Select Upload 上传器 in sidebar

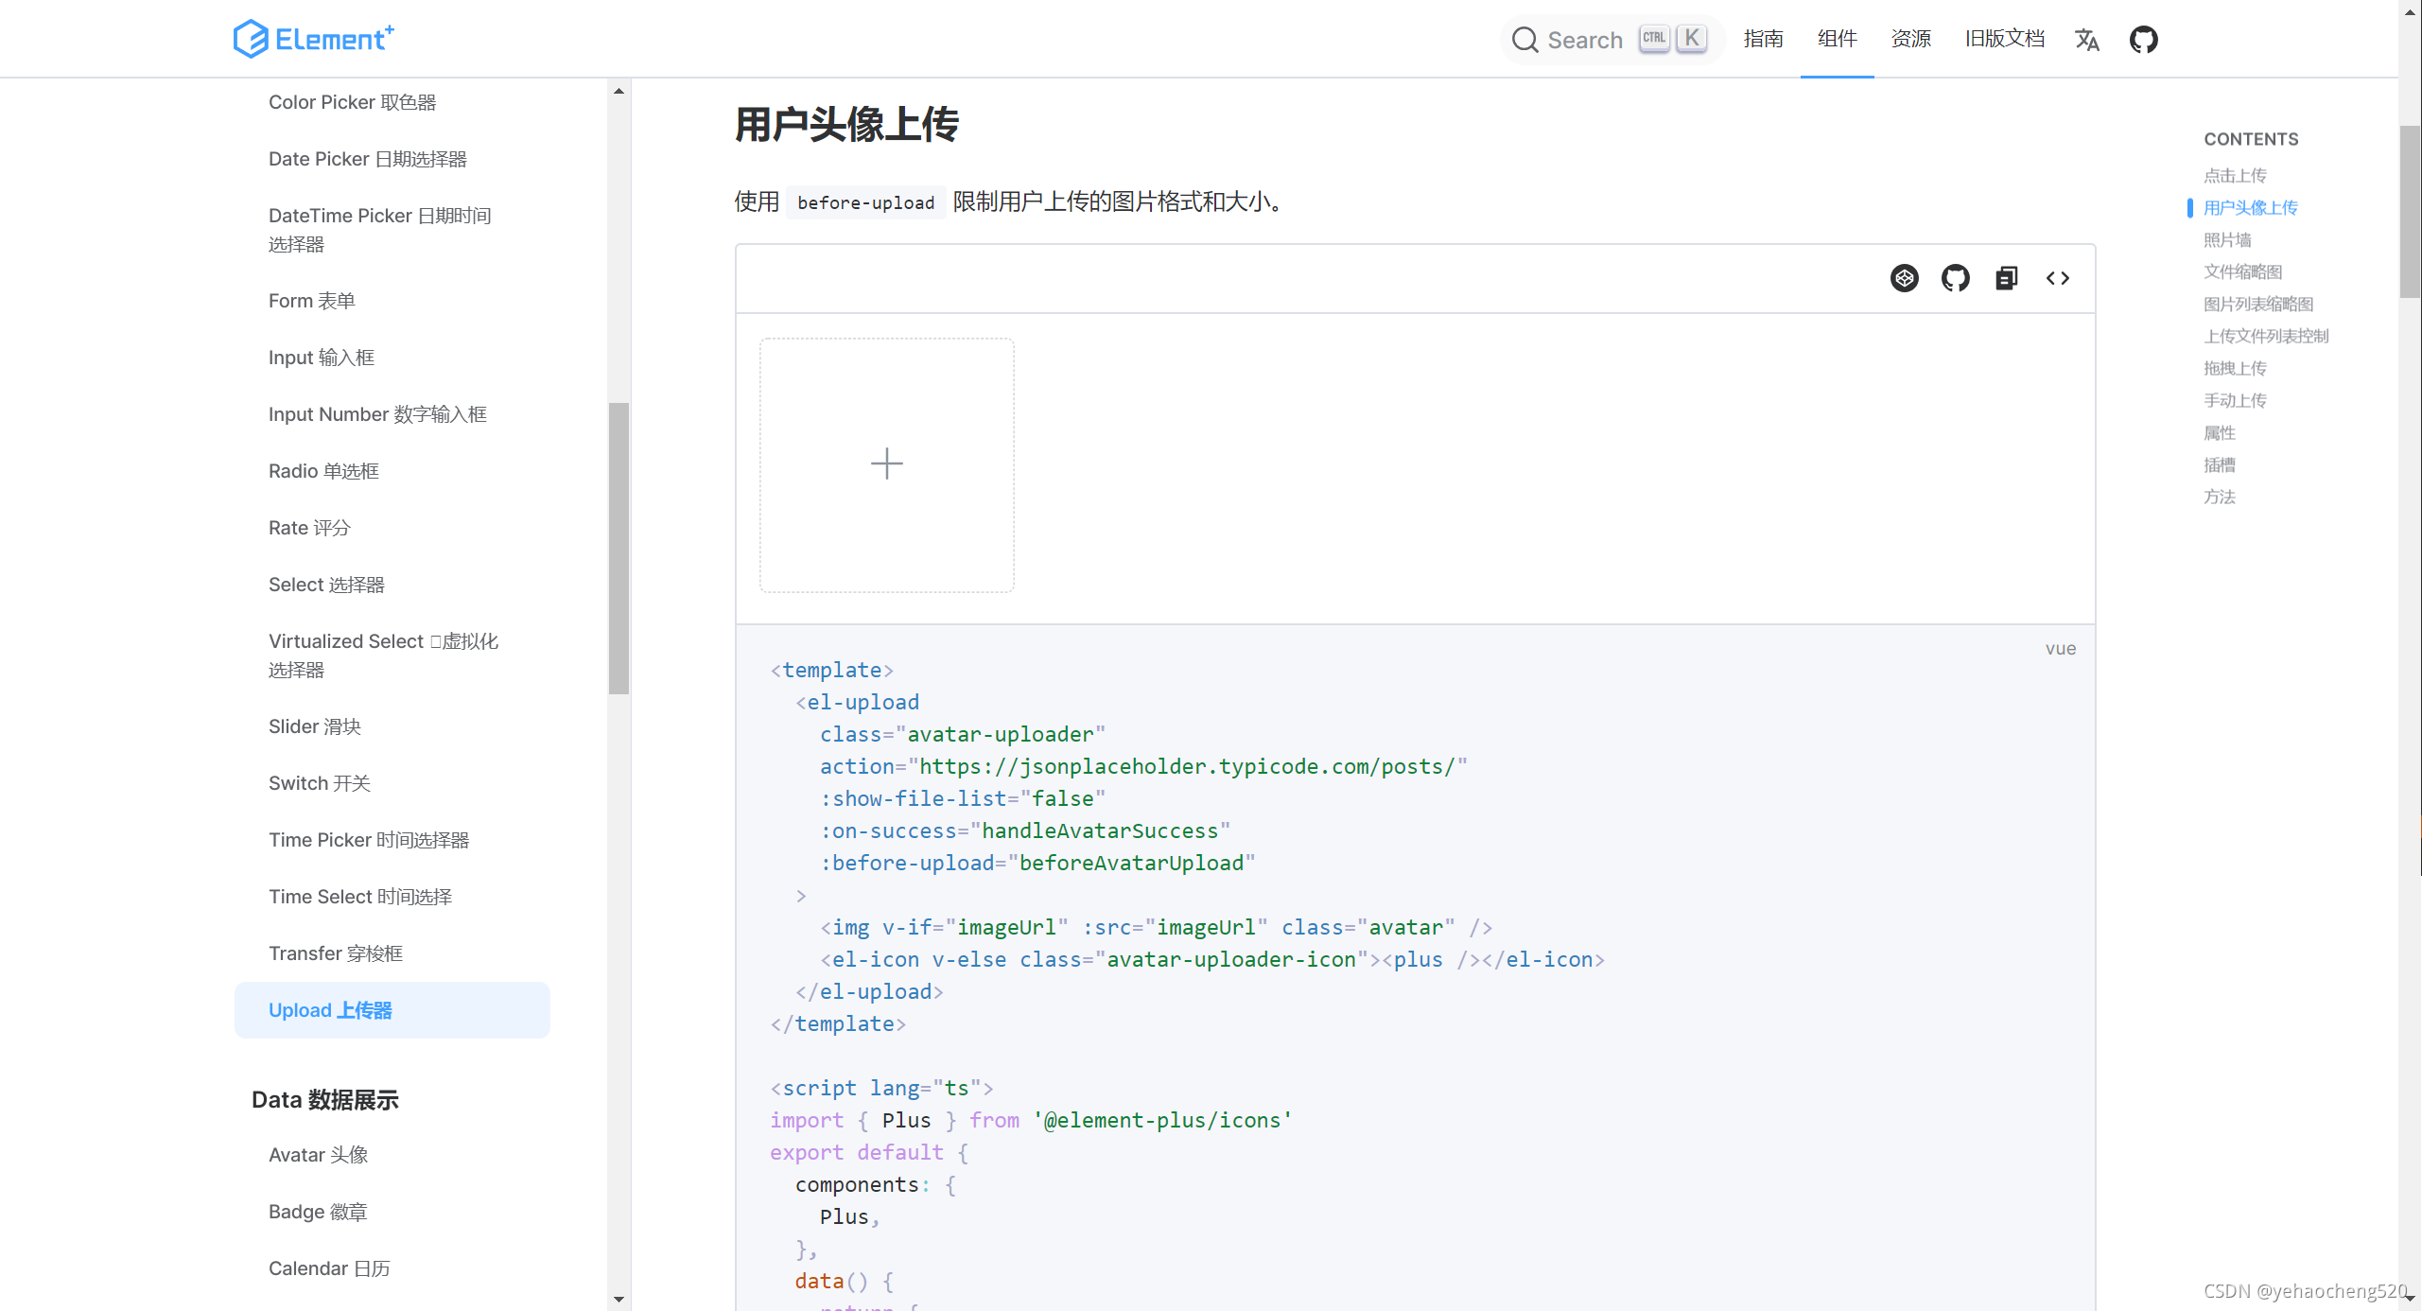(329, 1009)
